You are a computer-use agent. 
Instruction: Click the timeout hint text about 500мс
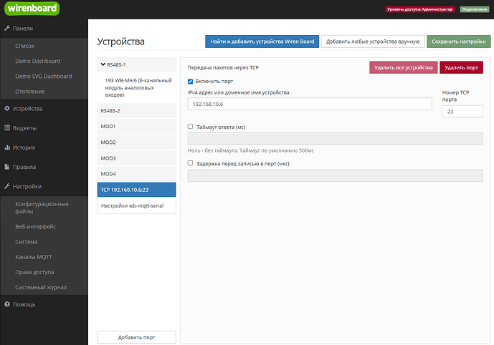pos(250,150)
